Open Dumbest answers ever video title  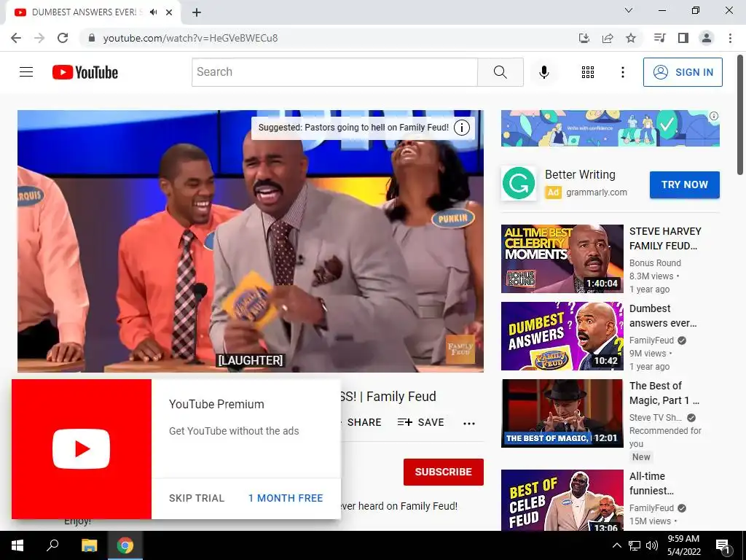coord(663,316)
